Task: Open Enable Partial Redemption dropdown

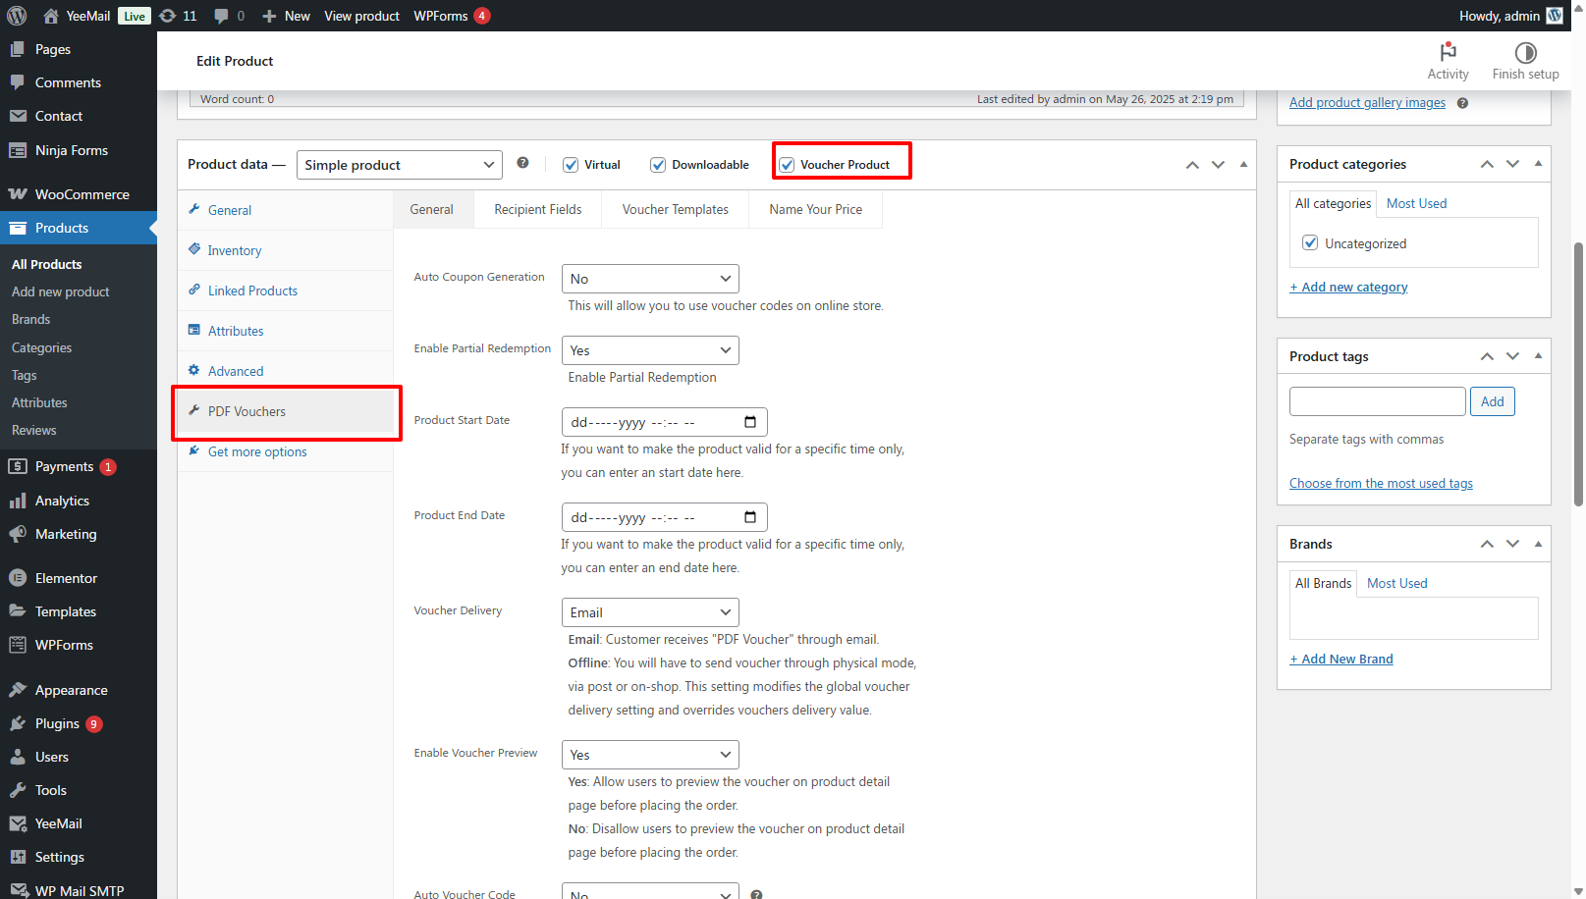Action: (650, 350)
